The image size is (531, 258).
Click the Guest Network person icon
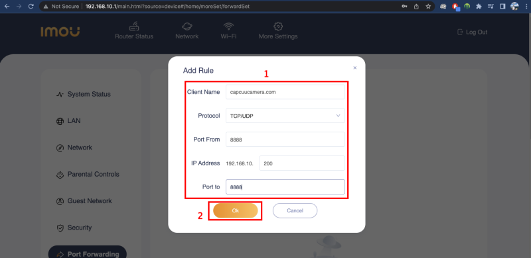(x=60, y=201)
